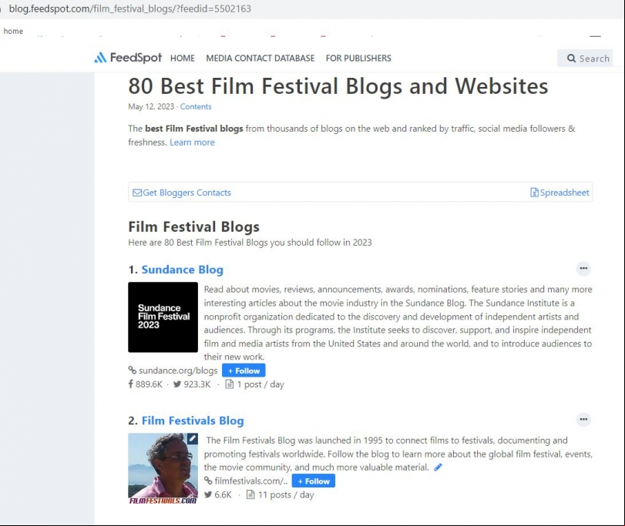Click the edit pencil on Film Festivals thumbnail
This screenshot has height=526, width=625.
(x=193, y=438)
